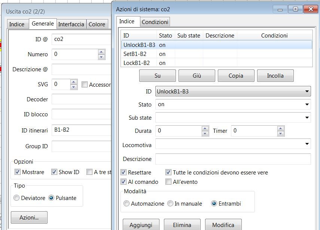Decrease the Timer spinner value
320x230 pixels.
click(281, 133)
